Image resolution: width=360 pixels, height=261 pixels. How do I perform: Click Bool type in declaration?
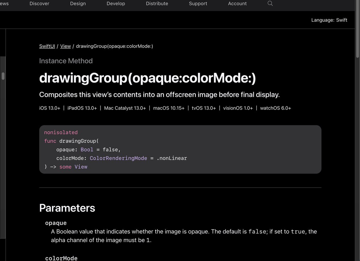[87, 150]
